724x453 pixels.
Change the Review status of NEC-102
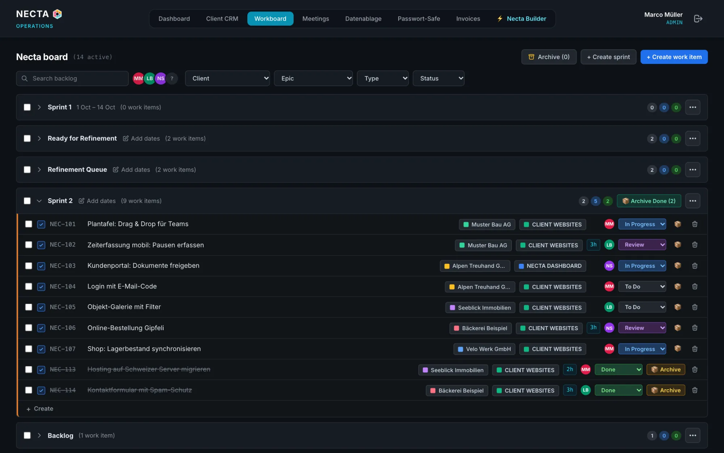(642, 245)
